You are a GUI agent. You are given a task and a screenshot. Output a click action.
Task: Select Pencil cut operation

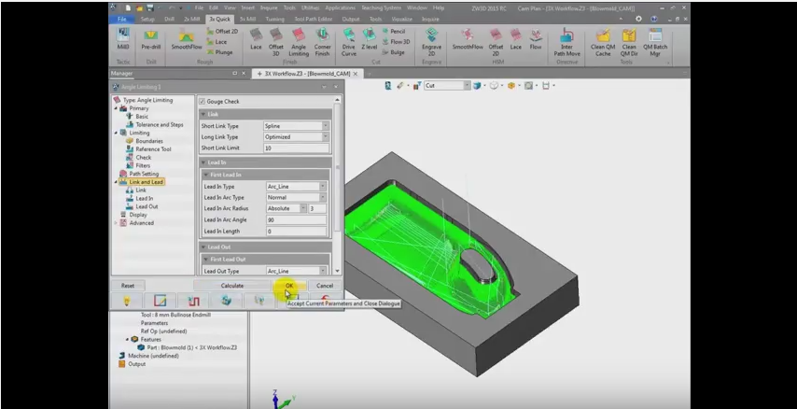click(394, 32)
